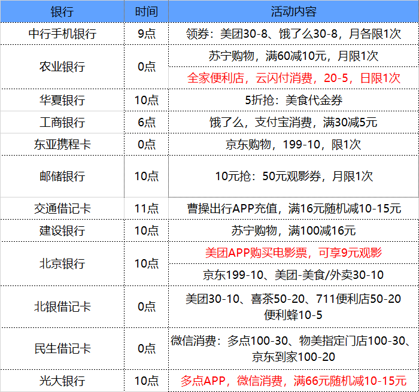Select the 光大银行 cell
Screen dimensions: 419x392
(62, 381)
